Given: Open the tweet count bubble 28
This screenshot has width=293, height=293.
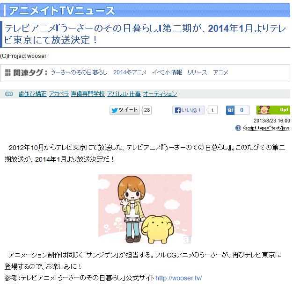Looking at the screenshot, I should [147, 110].
